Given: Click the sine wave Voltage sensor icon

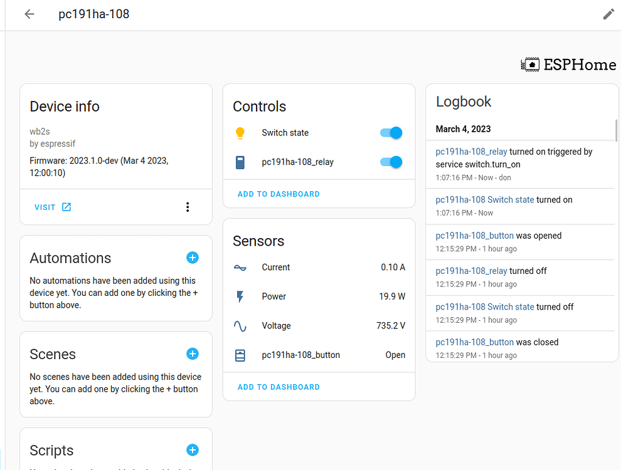Looking at the screenshot, I should 240,326.
